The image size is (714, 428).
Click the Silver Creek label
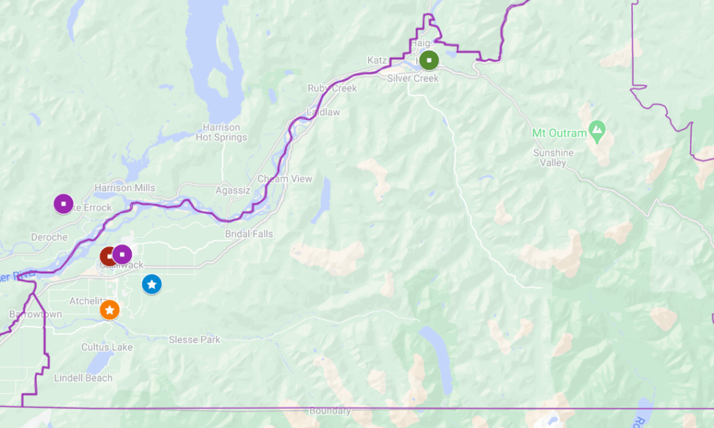(413, 78)
